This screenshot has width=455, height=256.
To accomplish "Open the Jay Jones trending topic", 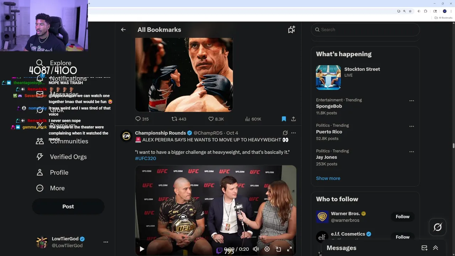I will [x=326, y=158].
